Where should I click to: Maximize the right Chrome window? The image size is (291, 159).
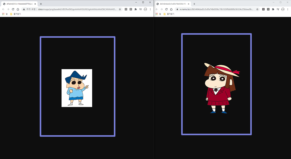click(x=280, y=2)
